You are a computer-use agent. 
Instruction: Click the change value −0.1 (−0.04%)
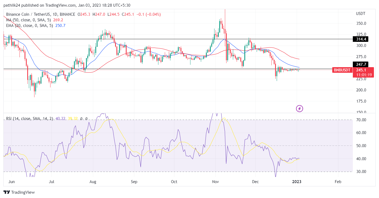(149, 14)
